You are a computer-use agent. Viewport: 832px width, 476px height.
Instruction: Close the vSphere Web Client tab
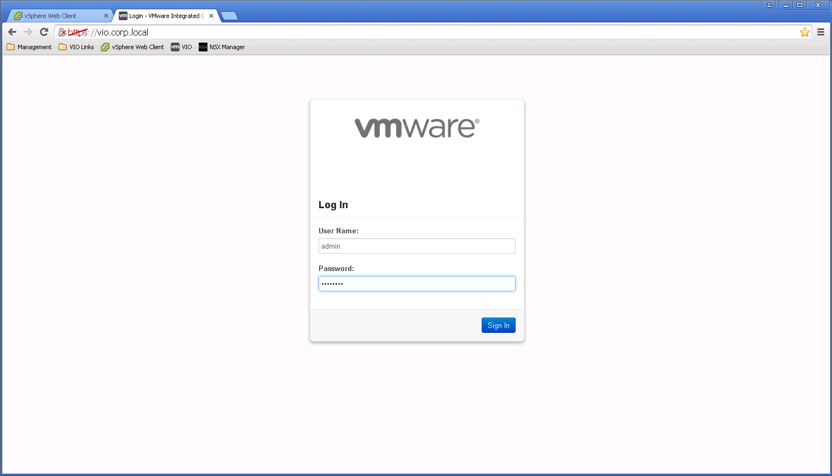pos(106,16)
